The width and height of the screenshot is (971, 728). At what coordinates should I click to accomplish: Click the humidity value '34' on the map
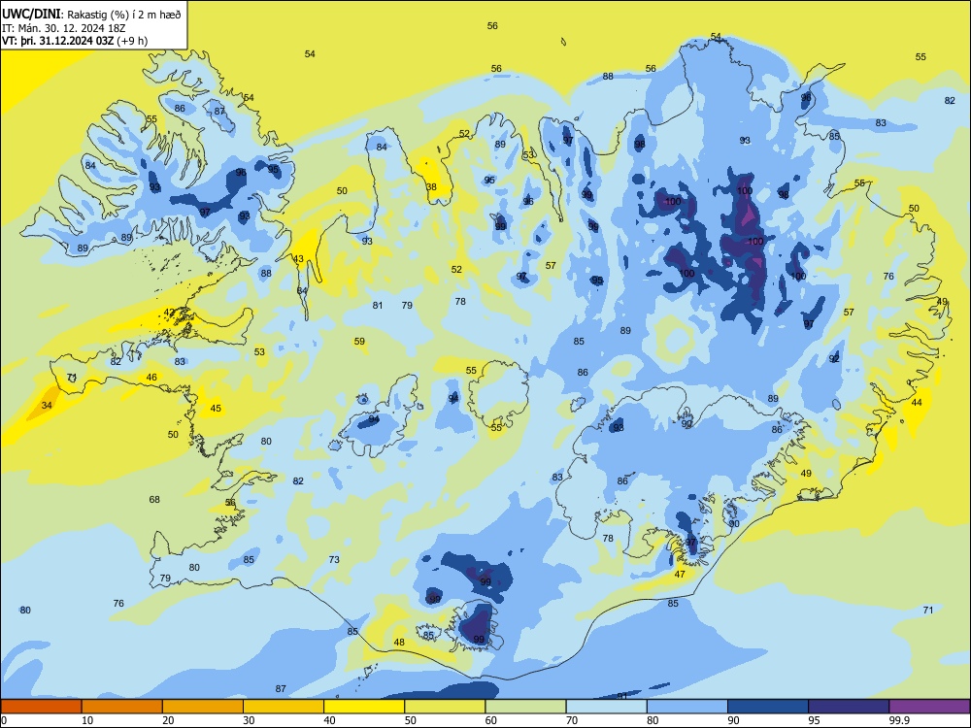click(x=47, y=406)
